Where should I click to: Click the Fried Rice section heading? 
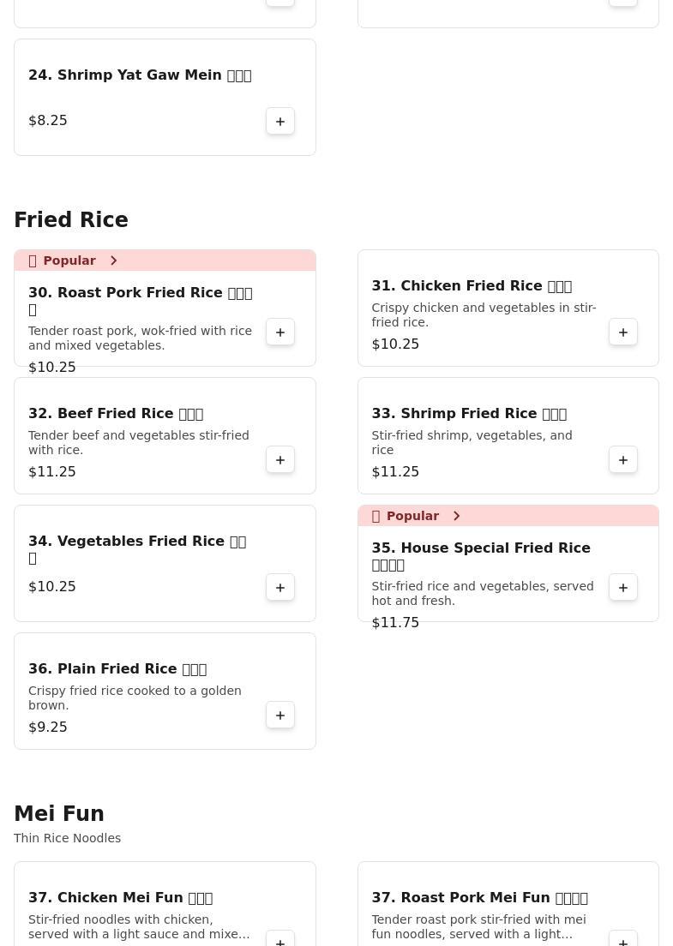click(71, 220)
